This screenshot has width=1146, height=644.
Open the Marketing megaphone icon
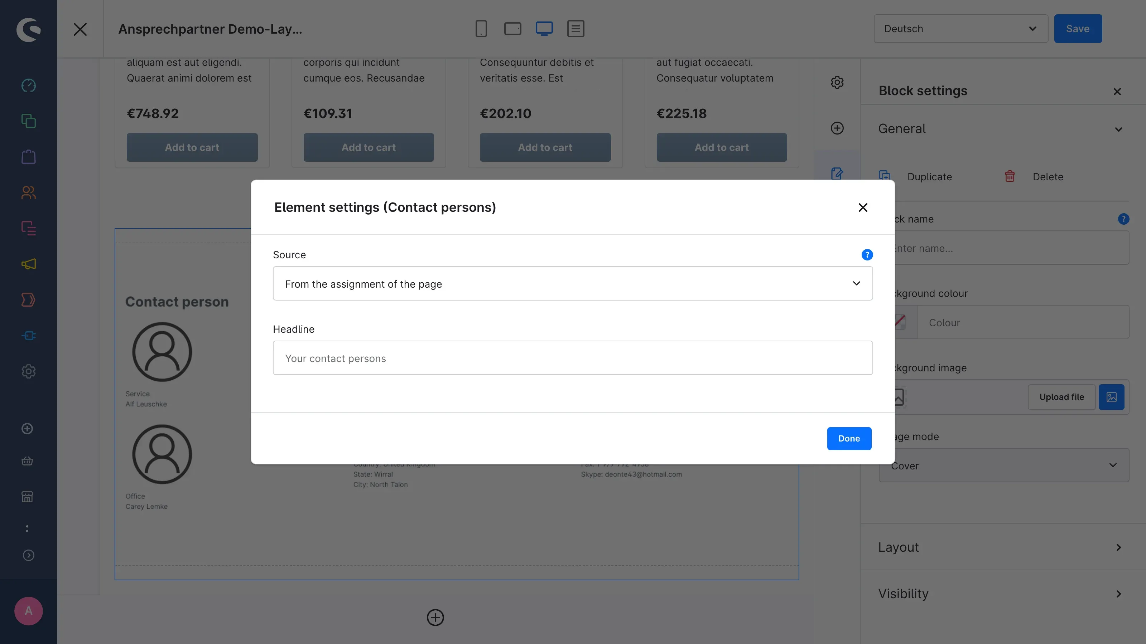(x=29, y=264)
